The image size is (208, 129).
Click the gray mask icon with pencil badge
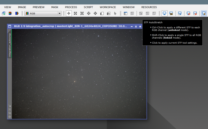141,13
